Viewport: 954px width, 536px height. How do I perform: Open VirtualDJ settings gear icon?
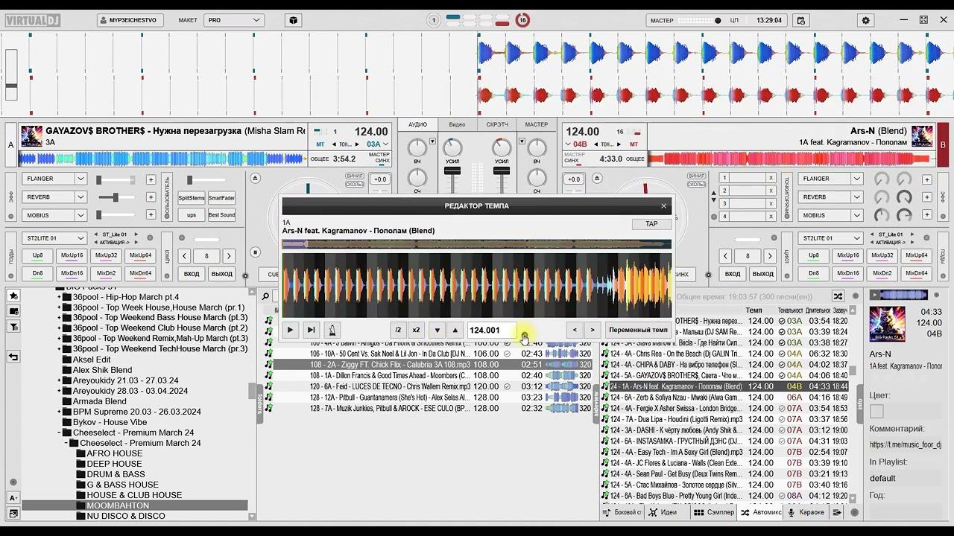click(865, 21)
